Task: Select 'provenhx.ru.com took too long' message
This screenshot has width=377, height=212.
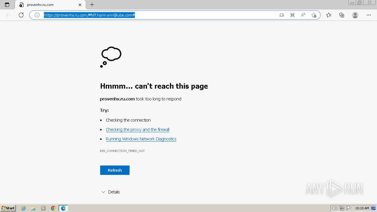Action: (x=140, y=99)
